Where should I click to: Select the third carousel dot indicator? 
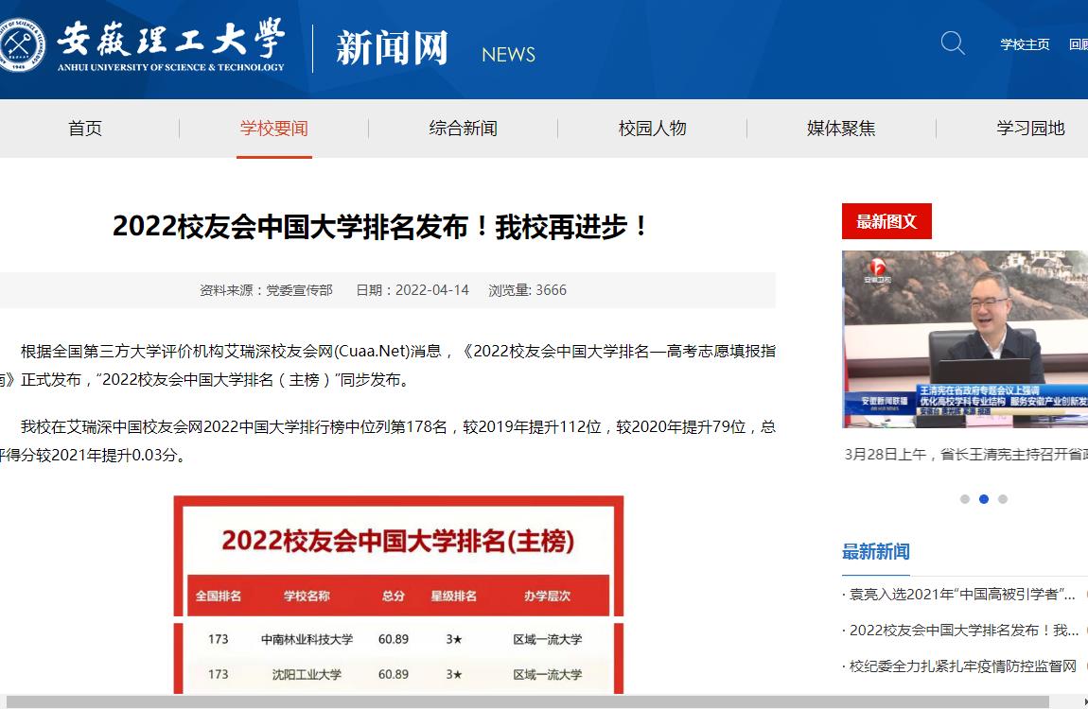(1003, 499)
